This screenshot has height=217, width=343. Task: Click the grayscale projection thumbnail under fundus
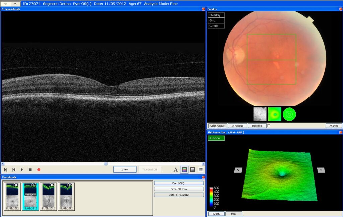pos(260,114)
